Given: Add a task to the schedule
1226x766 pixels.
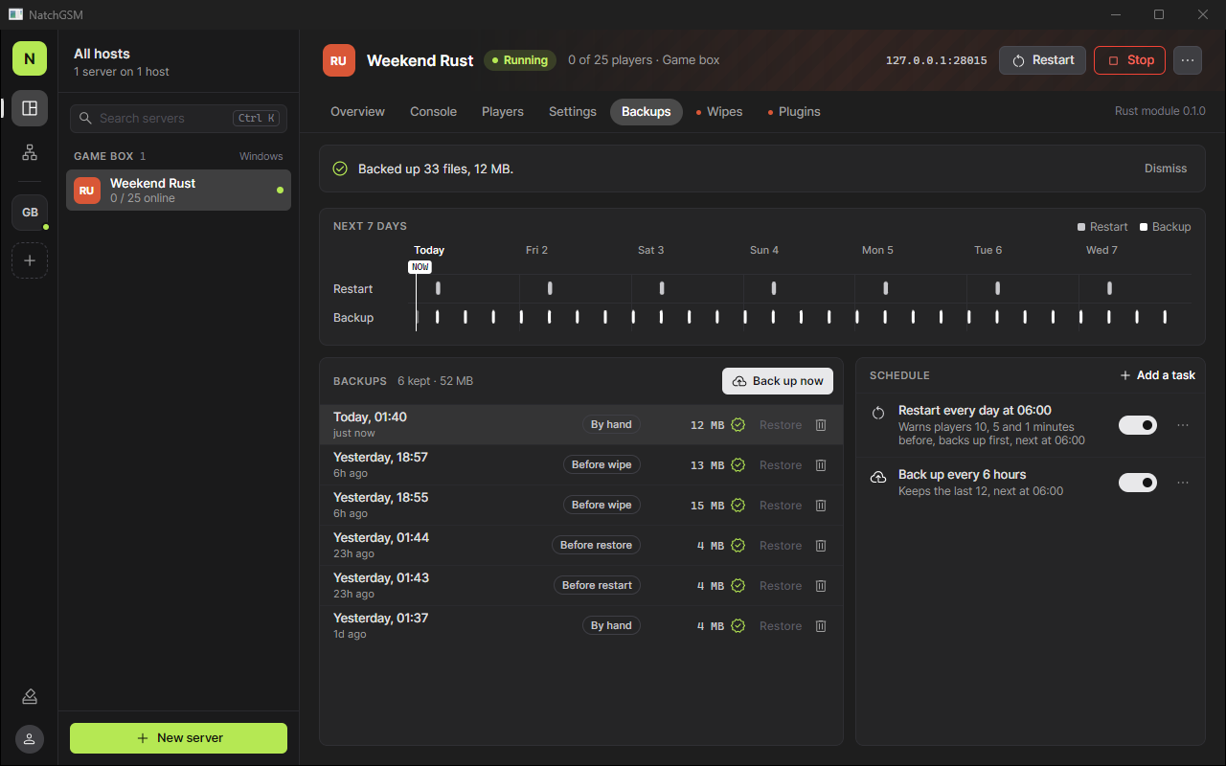Looking at the screenshot, I should 1157,375.
